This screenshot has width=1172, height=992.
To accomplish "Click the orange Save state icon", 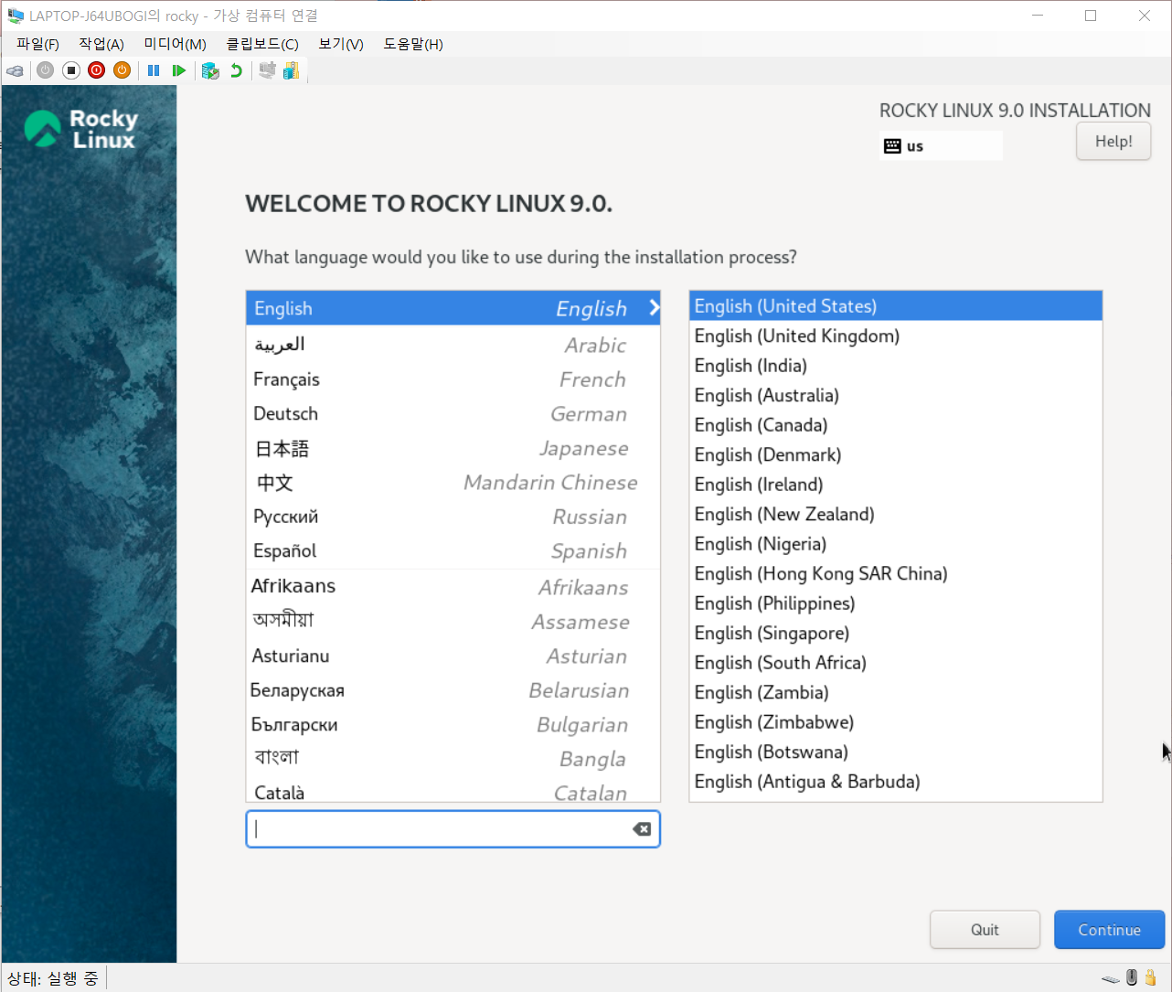I will click(x=122, y=70).
